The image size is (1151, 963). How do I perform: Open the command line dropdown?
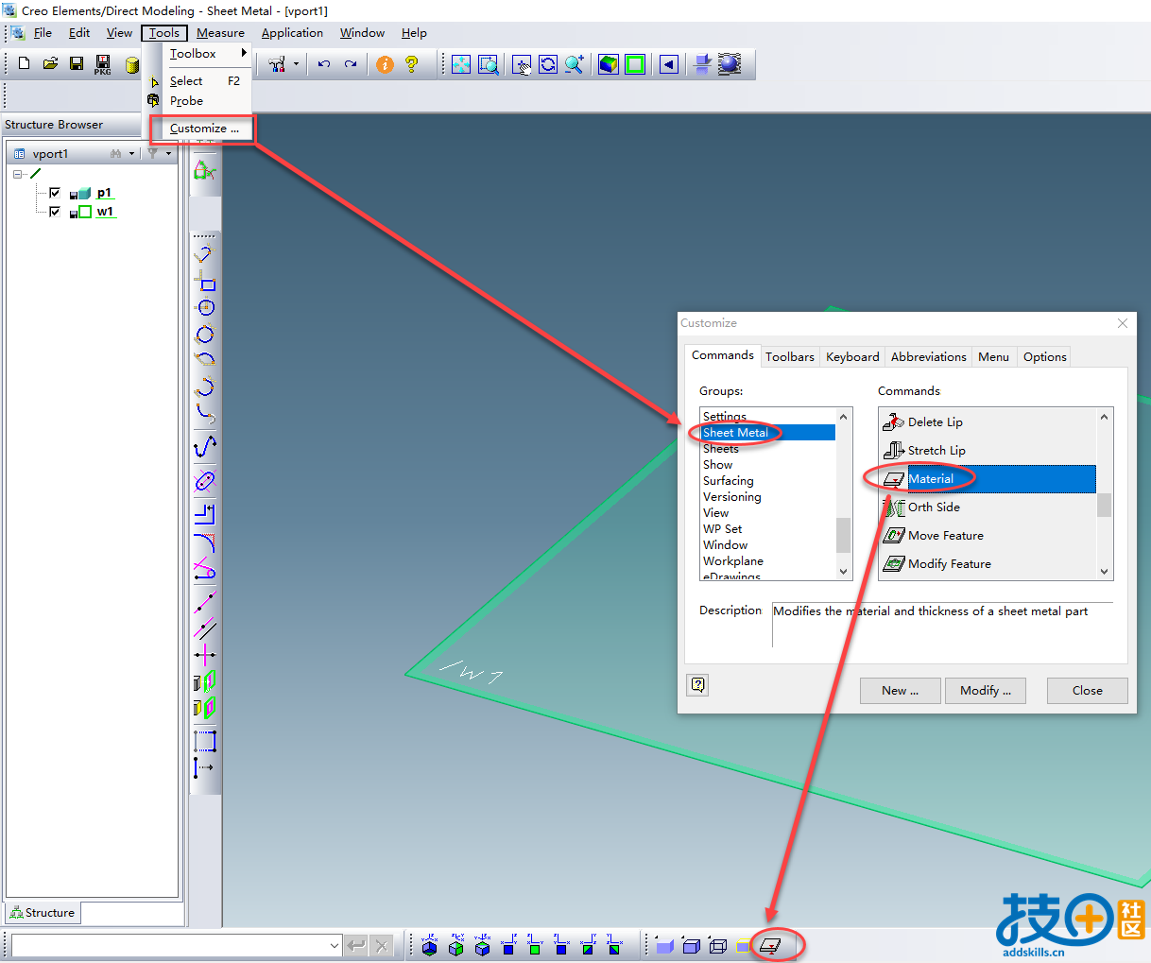(335, 945)
